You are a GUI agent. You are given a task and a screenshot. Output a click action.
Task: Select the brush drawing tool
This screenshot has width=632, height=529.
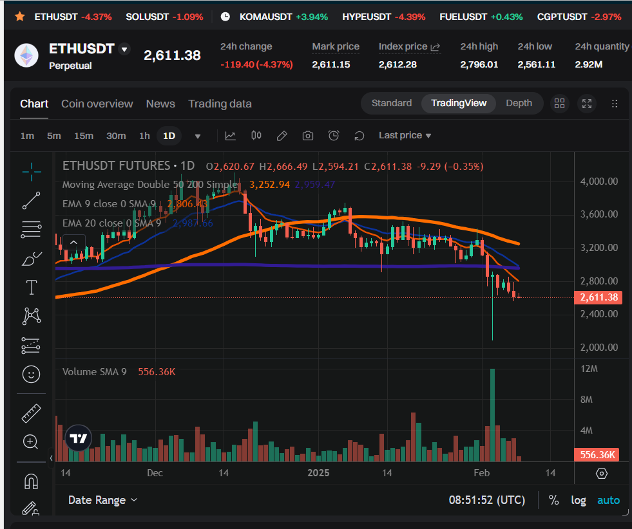(x=32, y=259)
